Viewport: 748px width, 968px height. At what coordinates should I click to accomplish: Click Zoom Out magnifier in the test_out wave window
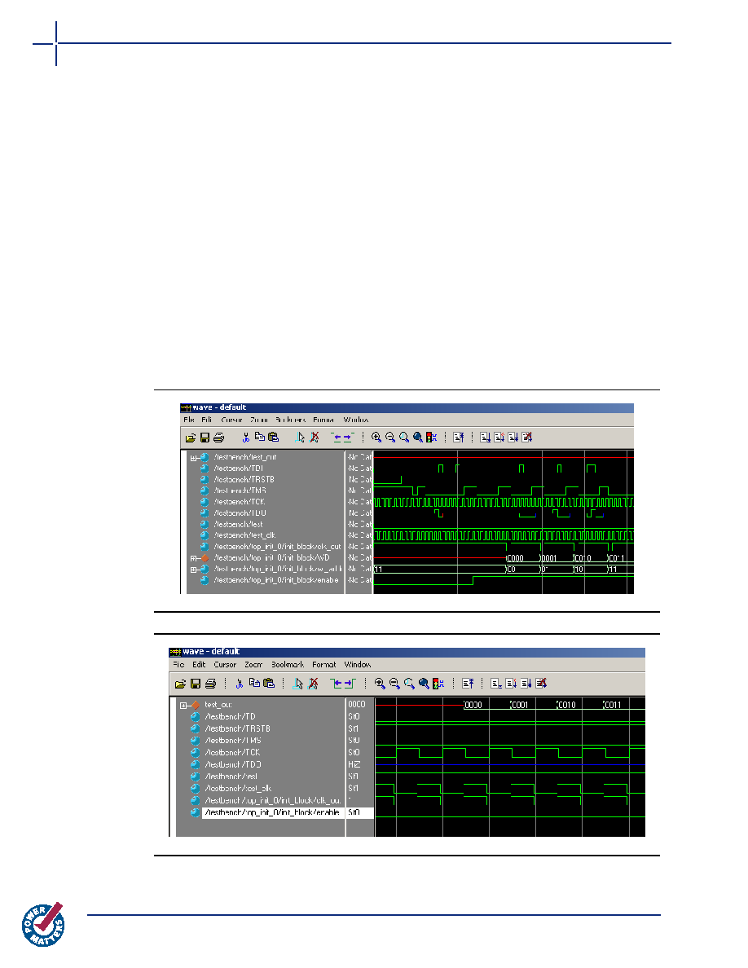pos(394,684)
